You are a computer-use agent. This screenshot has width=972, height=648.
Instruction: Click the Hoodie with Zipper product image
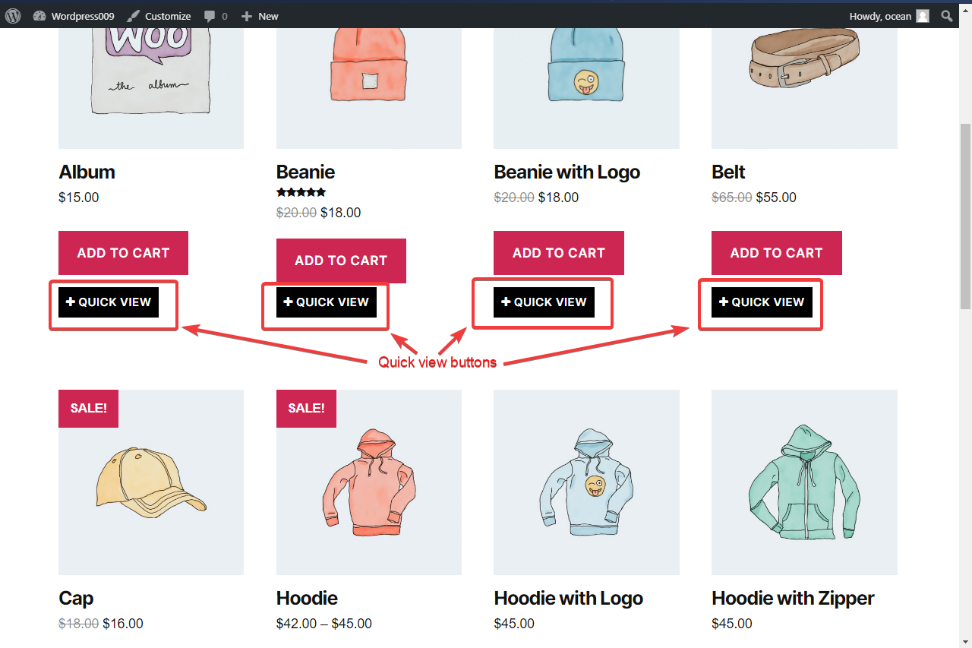click(804, 482)
